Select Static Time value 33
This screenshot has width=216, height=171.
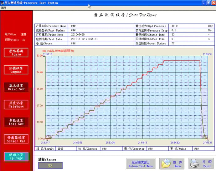[173, 34]
